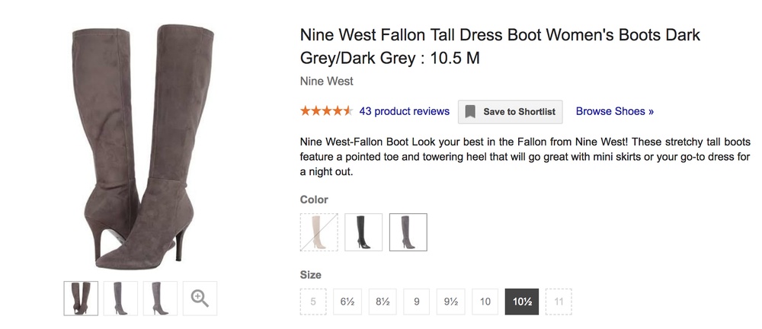
Task: Click the unavailable size 11 option
Action: pyautogui.click(x=559, y=302)
